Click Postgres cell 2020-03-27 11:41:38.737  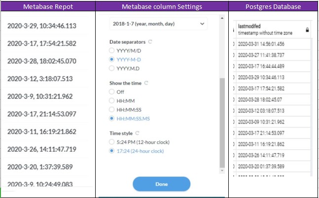pyautogui.click(x=274, y=55)
